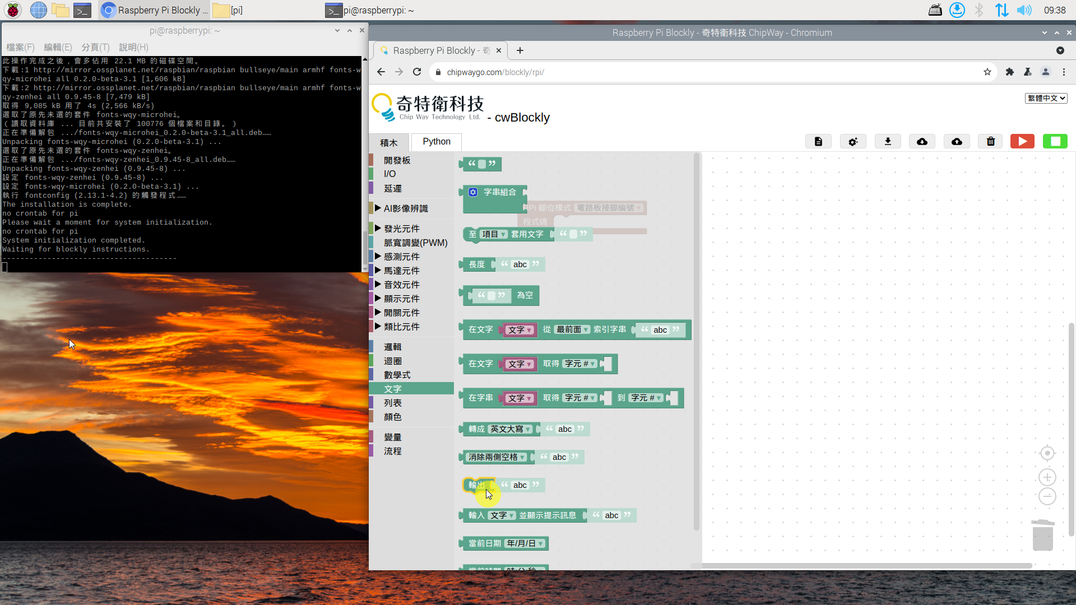Select the 邏輯 toolbox category
1076x605 pixels.
coord(392,347)
